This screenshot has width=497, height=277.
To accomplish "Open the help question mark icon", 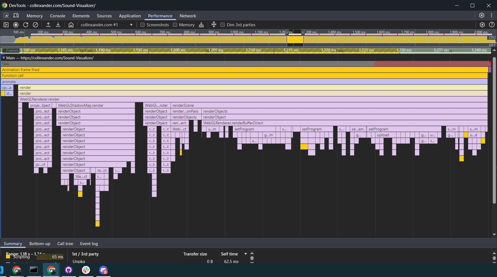I will coord(492,25).
